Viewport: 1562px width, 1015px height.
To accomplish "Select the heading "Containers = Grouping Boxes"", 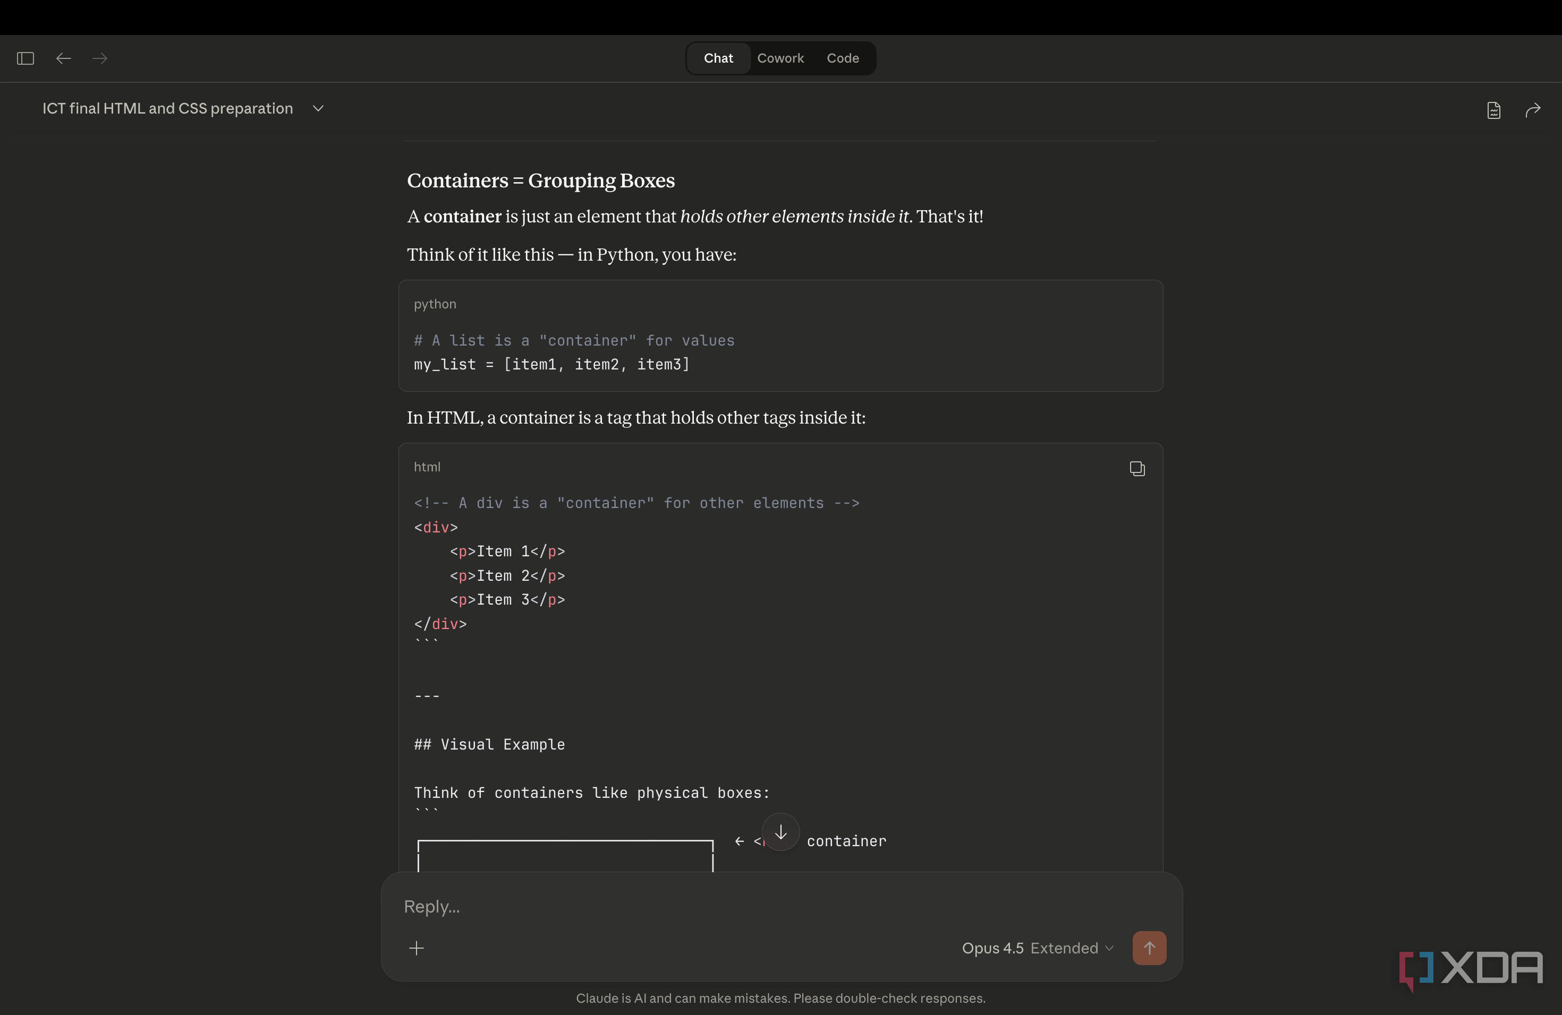I will pyautogui.click(x=541, y=180).
